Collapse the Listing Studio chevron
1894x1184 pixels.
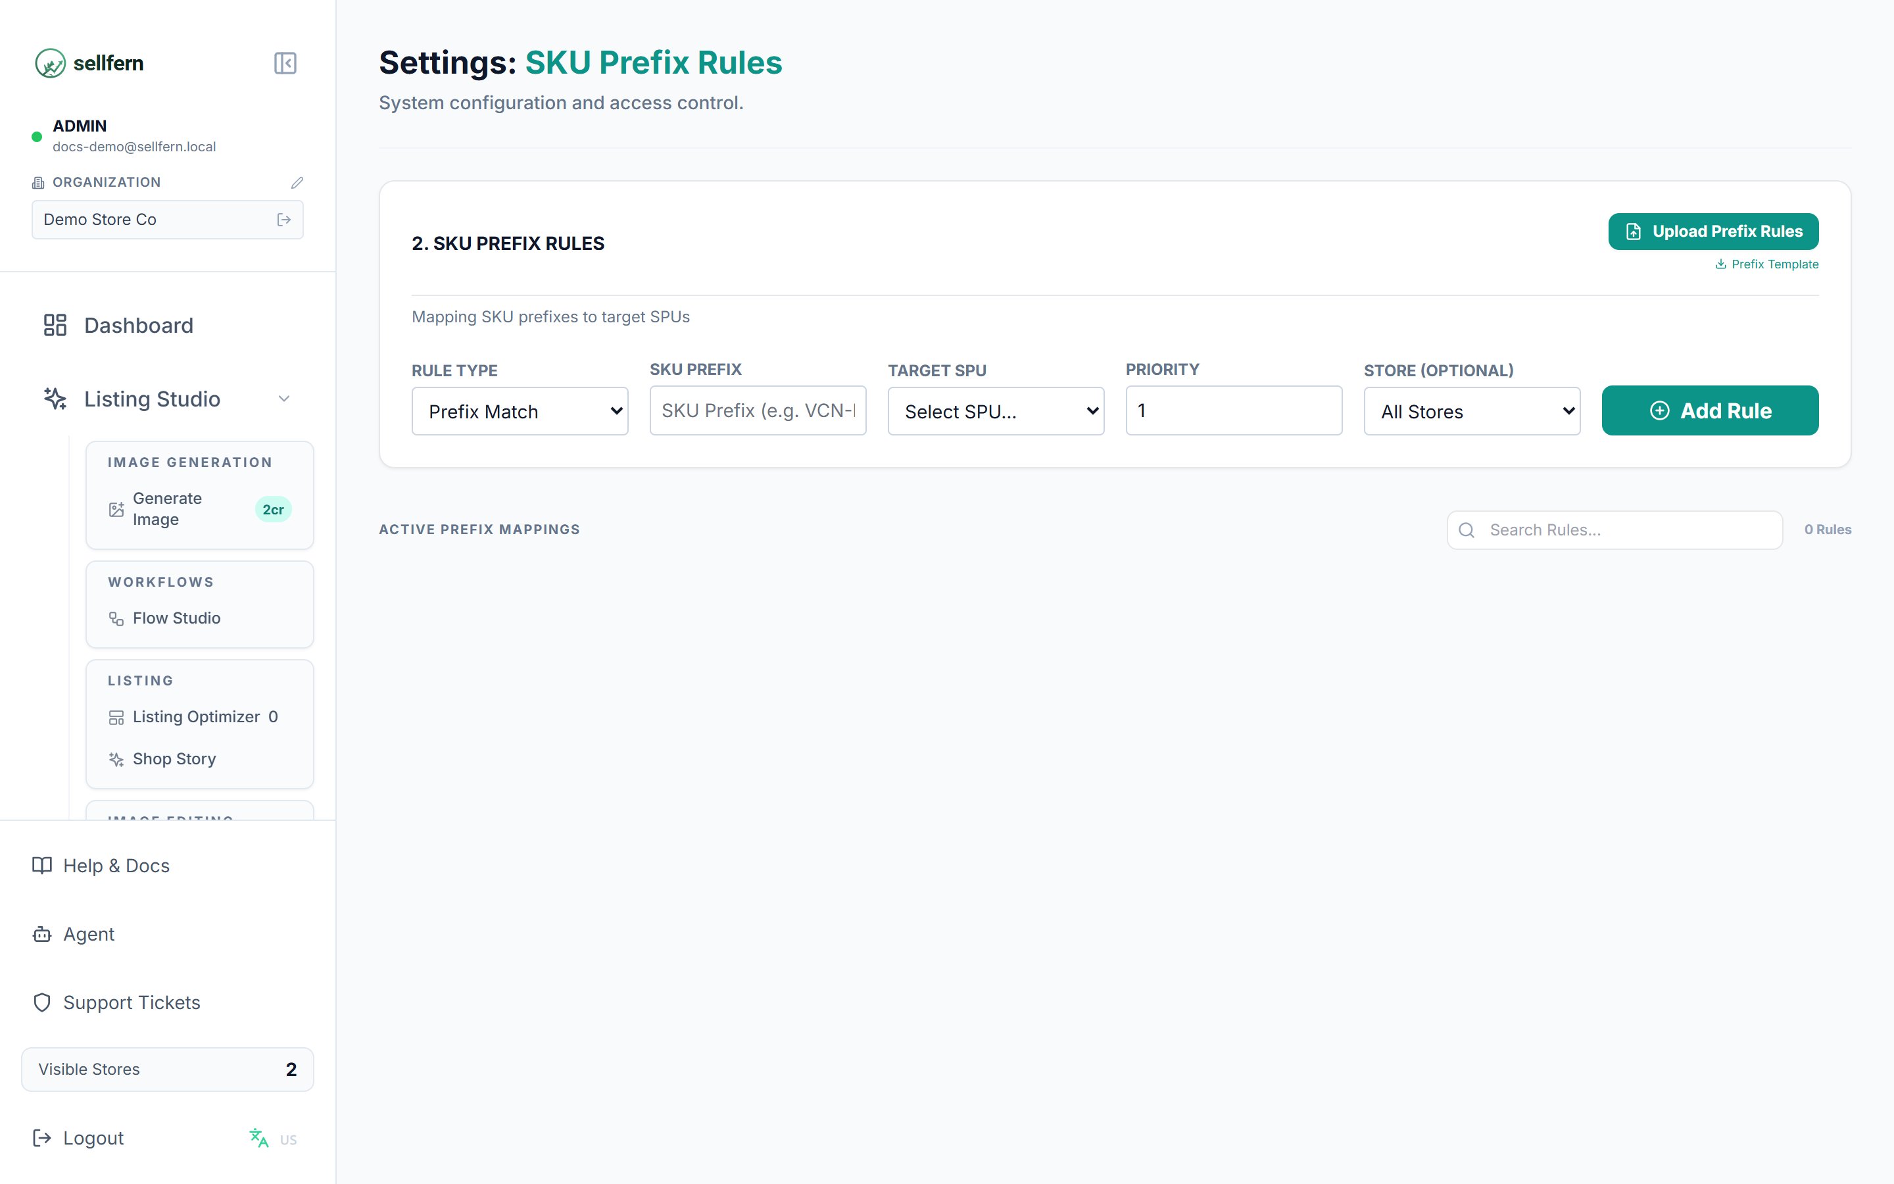284,399
